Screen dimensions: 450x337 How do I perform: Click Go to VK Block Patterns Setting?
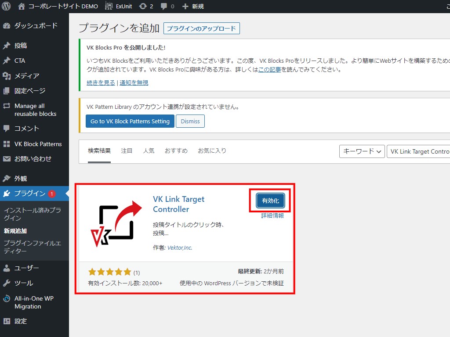point(130,121)
